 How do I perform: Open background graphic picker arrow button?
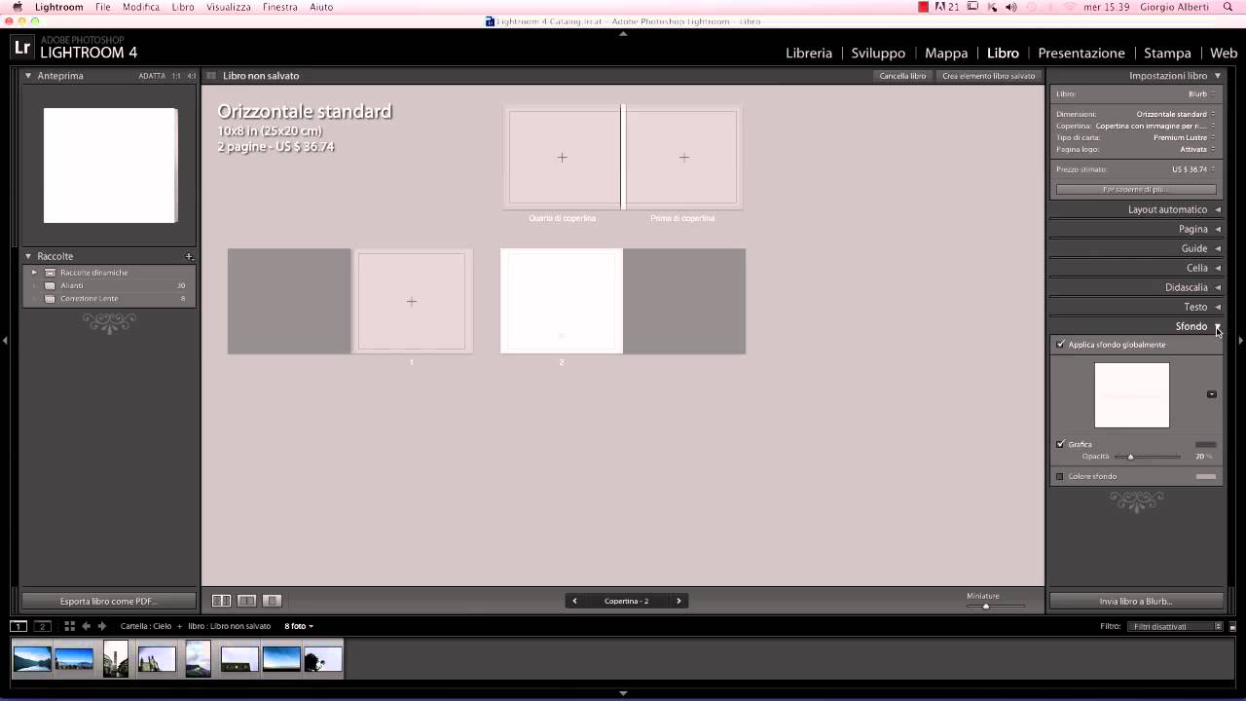point(1212,394)
